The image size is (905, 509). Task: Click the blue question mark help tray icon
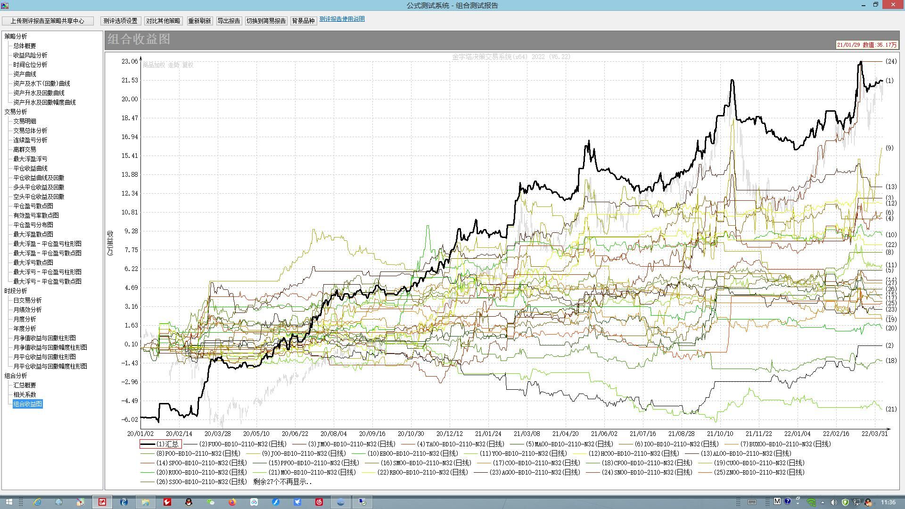787,501
